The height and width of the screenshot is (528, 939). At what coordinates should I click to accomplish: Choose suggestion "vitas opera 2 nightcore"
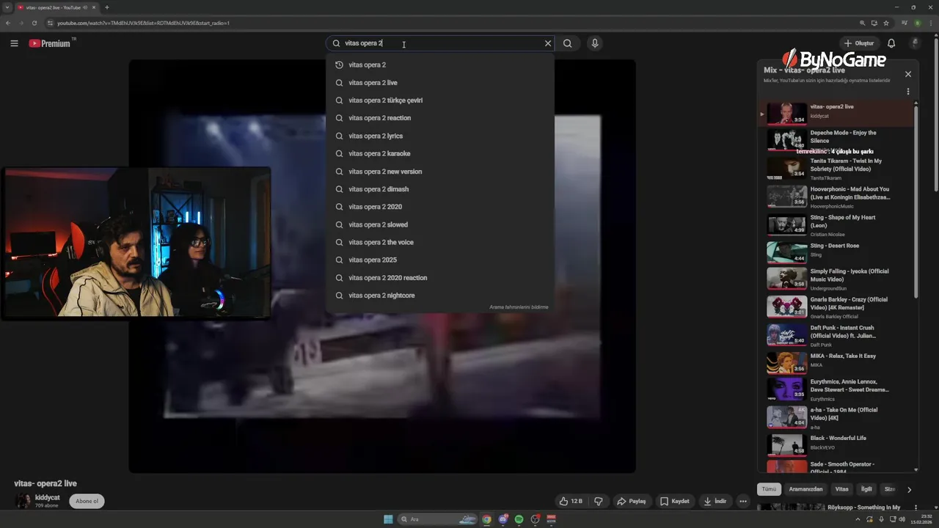(440, 296)
